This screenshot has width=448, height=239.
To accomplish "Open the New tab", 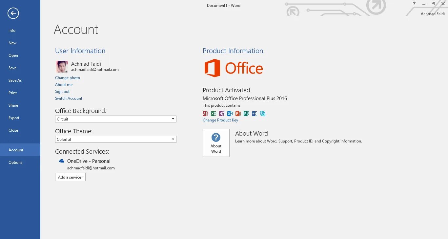I will (x=20, y=43).
